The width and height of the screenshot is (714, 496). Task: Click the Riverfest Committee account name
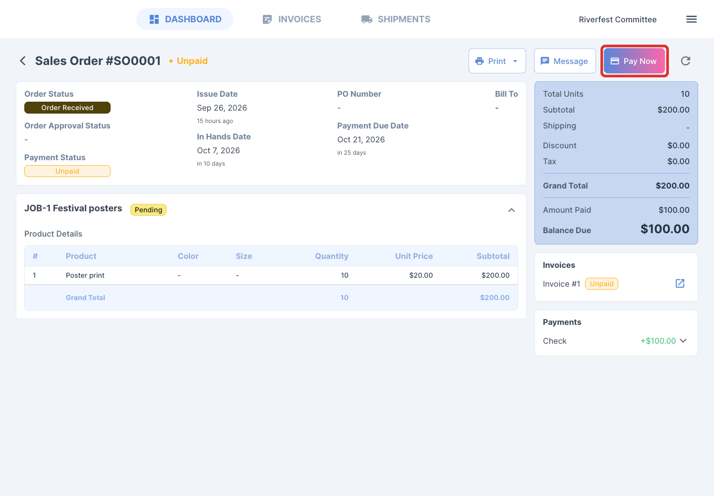coord(617,19)
